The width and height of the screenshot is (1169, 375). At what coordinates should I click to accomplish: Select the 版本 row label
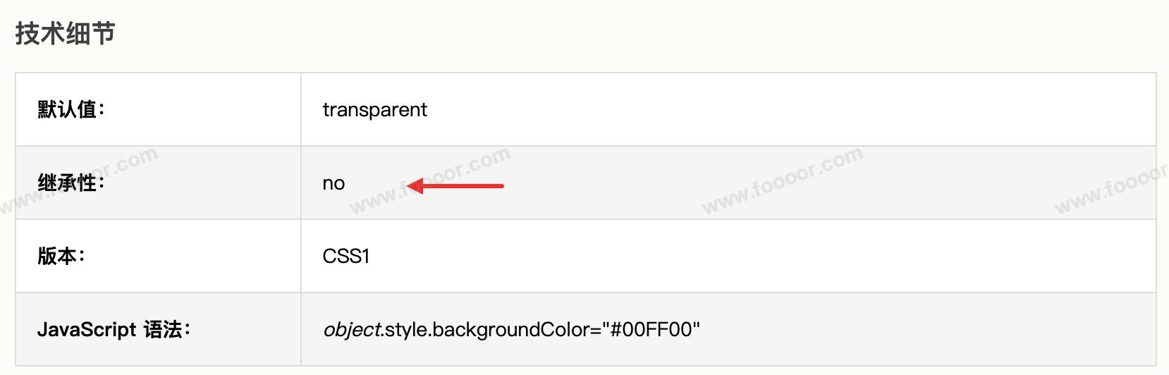[57, 257]
